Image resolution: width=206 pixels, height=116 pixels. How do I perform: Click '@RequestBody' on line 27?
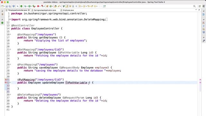70,68
